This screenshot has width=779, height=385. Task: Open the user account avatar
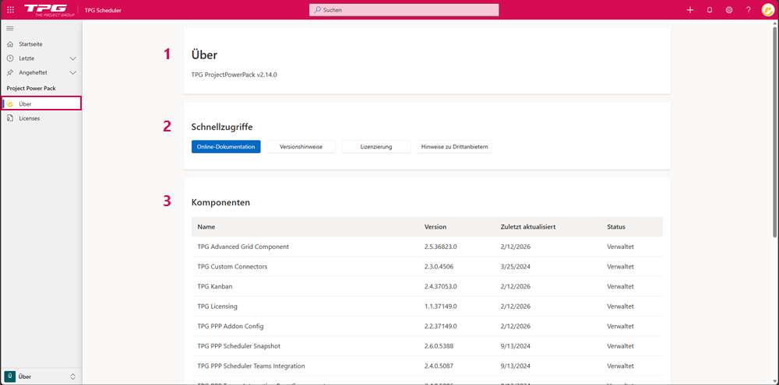point(767,10)
